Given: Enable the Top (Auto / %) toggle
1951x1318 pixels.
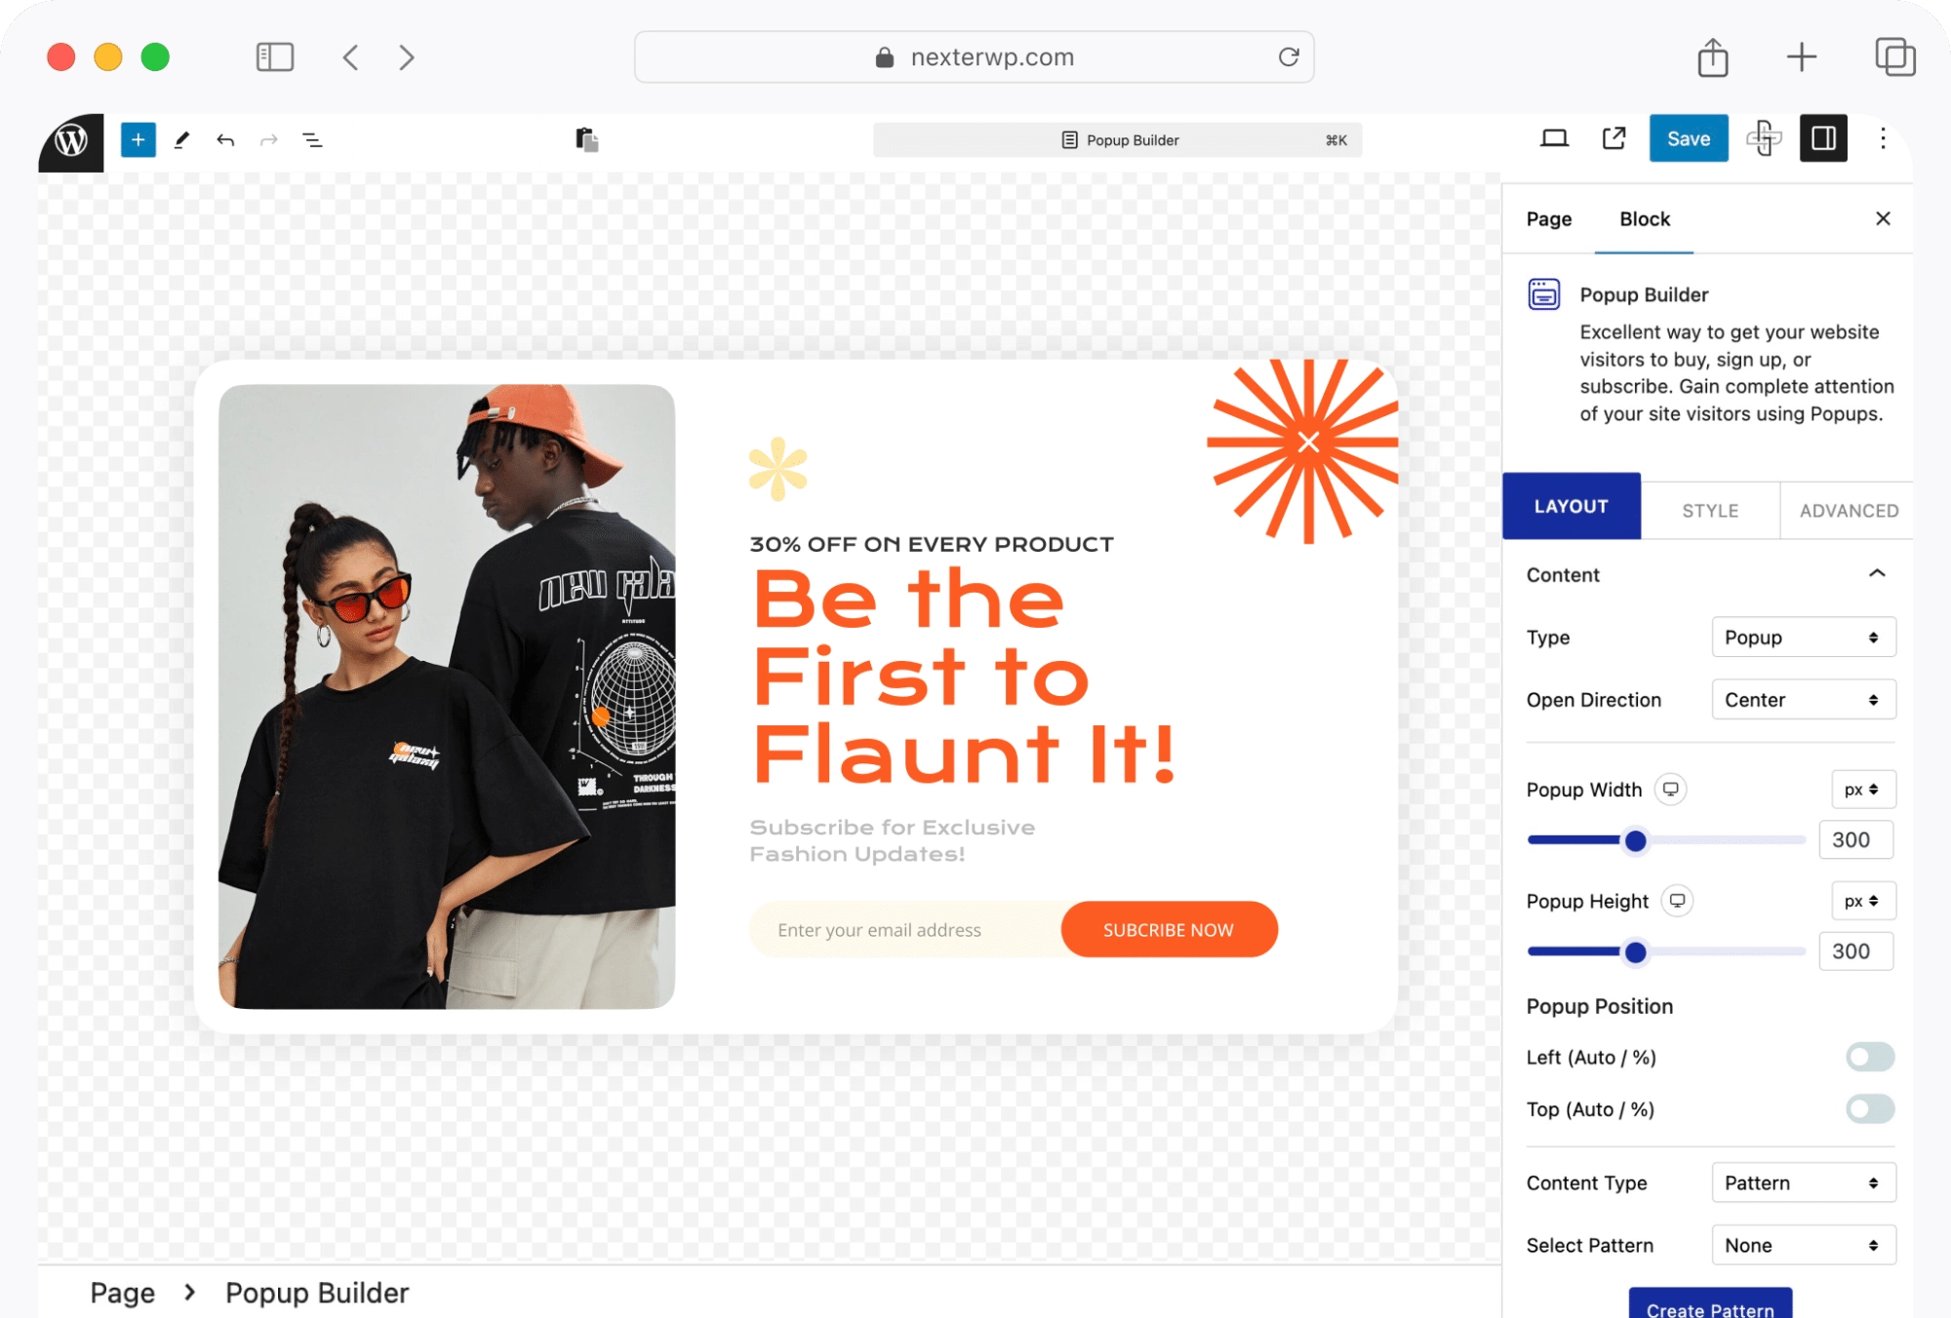Looking at the screenshot, I should pyautogui.click(x=1869, y=1108).
